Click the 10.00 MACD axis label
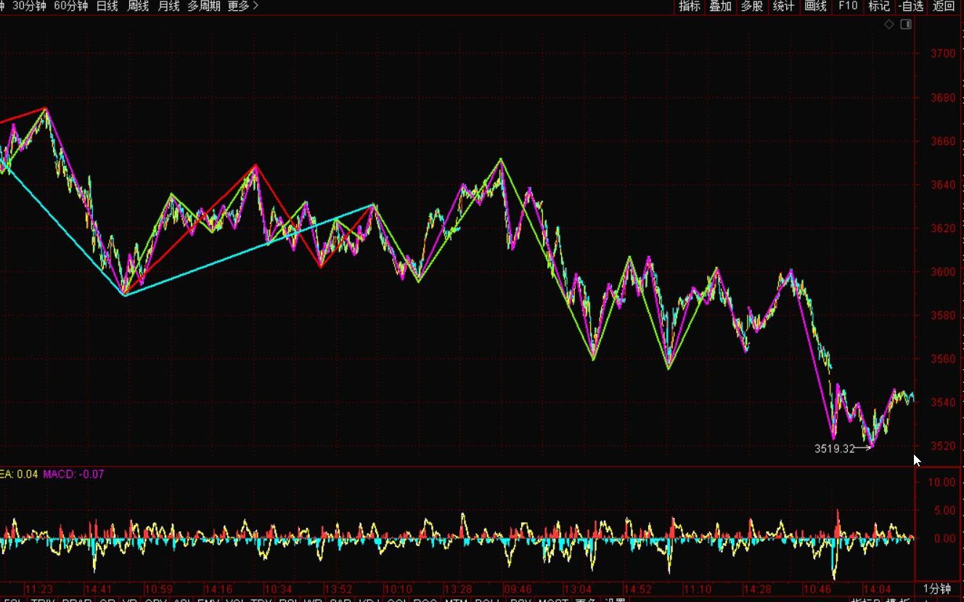This screenshot has width=964, height=602. 942,482
